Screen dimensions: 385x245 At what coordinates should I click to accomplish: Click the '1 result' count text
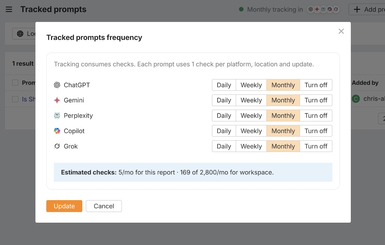click(23, 64)
